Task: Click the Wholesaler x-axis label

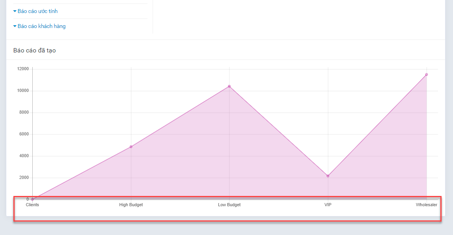Action: [x=426, y=205]
